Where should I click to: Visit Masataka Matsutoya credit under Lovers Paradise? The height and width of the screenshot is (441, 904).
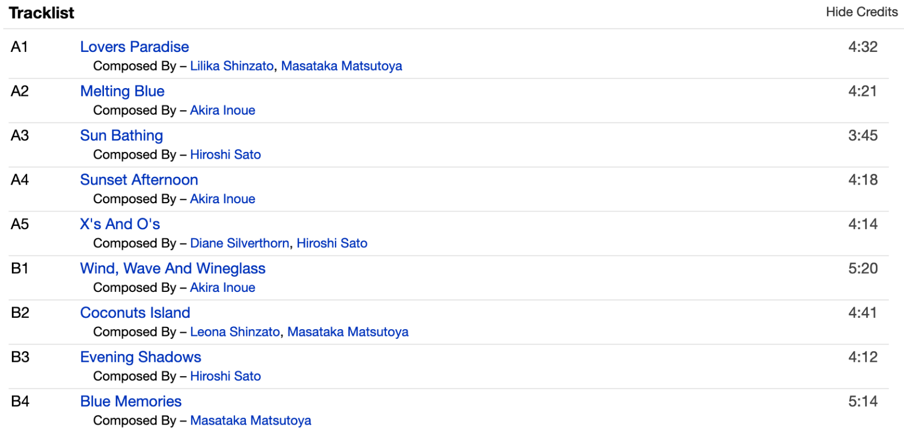point(341,66)
